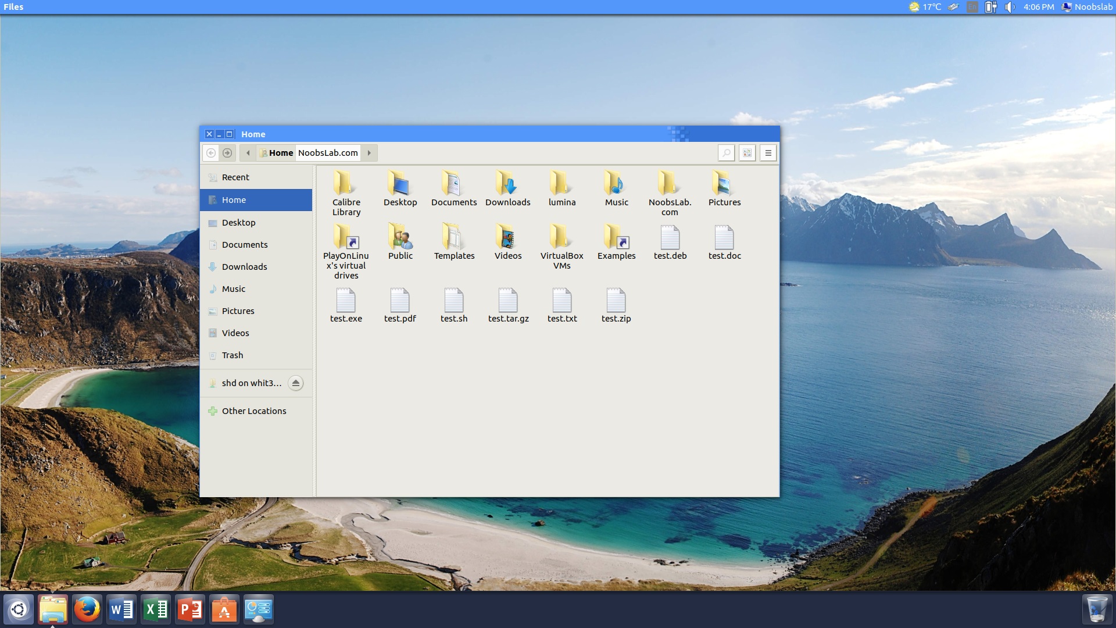Open Word from the taskbar
1116x628 pixels.
click(x=121, y=609)
